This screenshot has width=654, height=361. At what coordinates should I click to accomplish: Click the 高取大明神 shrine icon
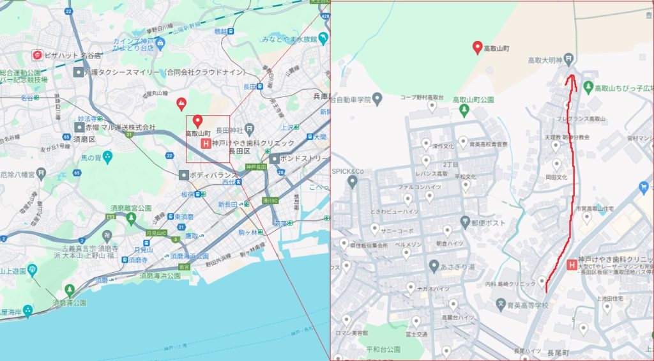pyautogui.click(x=568, y=59)
